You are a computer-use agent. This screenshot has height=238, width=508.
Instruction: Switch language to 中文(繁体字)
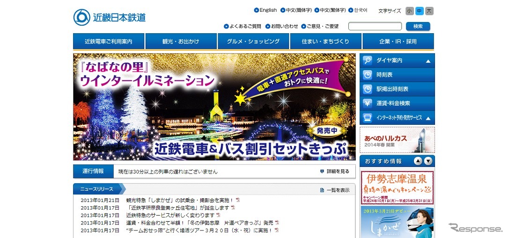pos(333,10)
